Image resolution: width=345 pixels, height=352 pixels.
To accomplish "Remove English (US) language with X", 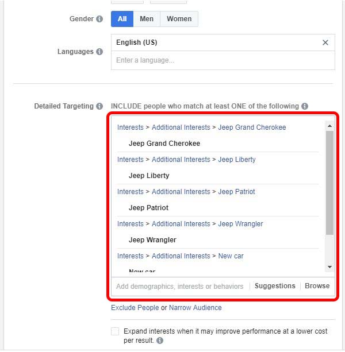I will point(325,42).
